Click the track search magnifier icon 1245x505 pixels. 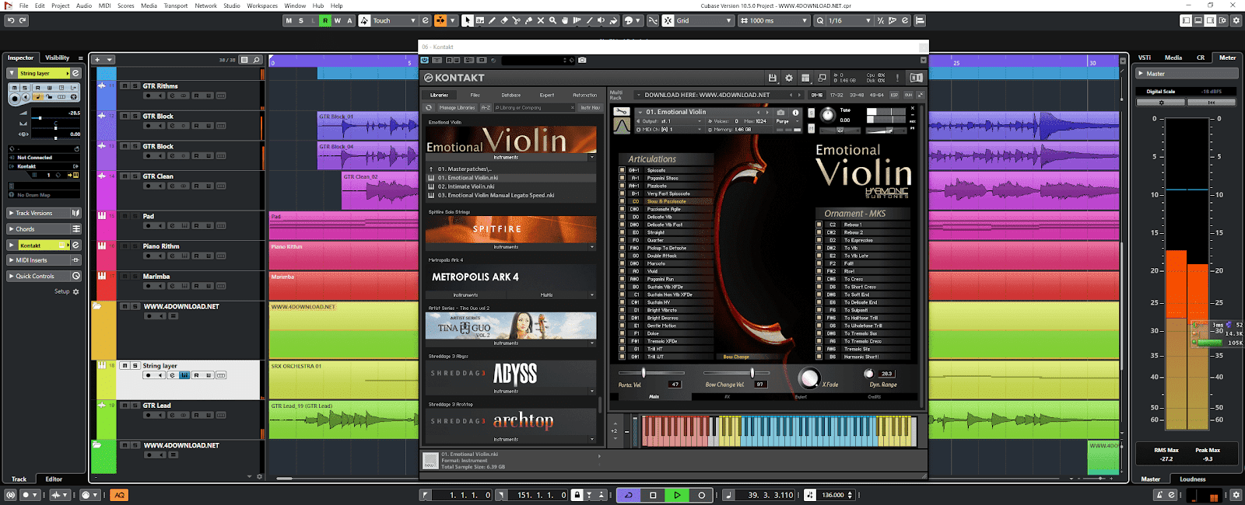coord(256,60)
